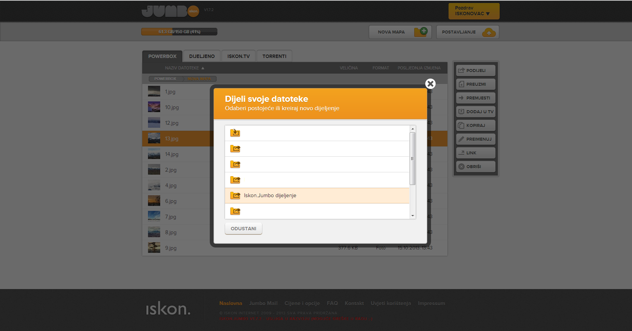The image size is (632, 331).
Task: Click the download folder icon in the first list row
Action: point(235,133)
